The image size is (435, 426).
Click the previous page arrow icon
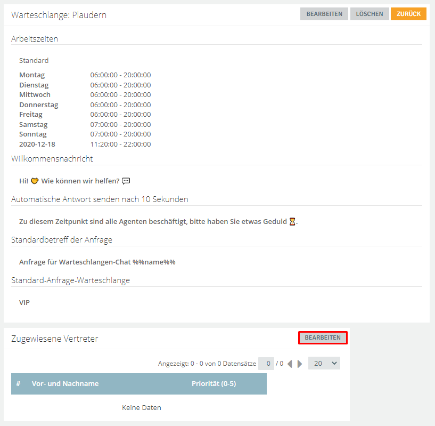coord(290,364)
